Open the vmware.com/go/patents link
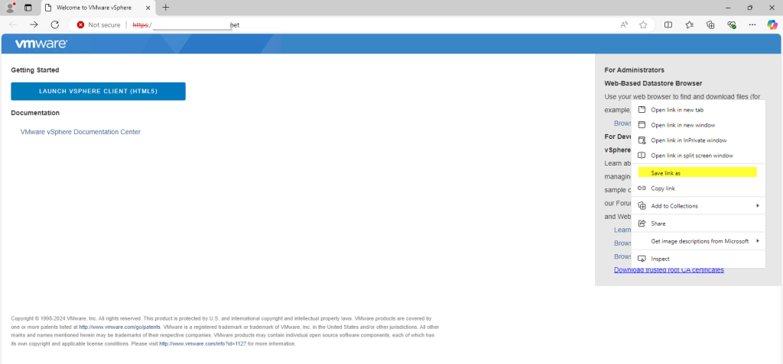Image resolution: width=783 pixels, height=364 pixels. click(x=120, y=327)
